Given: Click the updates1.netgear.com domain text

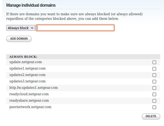Looking at the screenshot, I should pos(27,68).
